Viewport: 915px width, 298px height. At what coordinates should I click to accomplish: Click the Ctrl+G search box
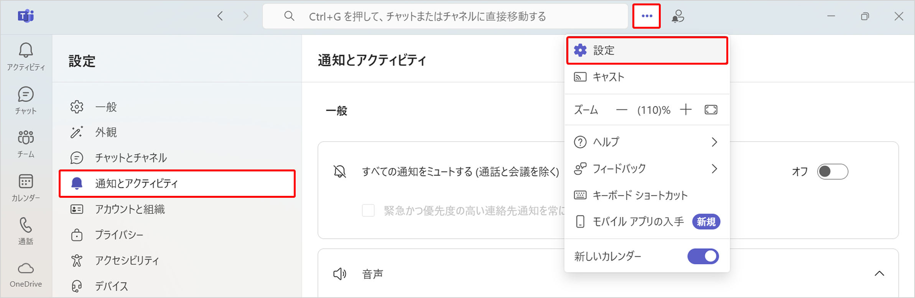pyautogui.click(x=445, y=16)
